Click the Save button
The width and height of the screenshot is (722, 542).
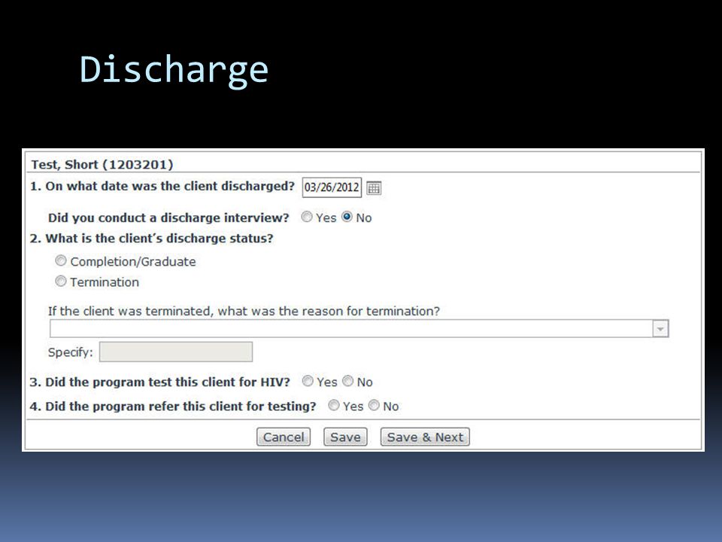pos(345,437)
